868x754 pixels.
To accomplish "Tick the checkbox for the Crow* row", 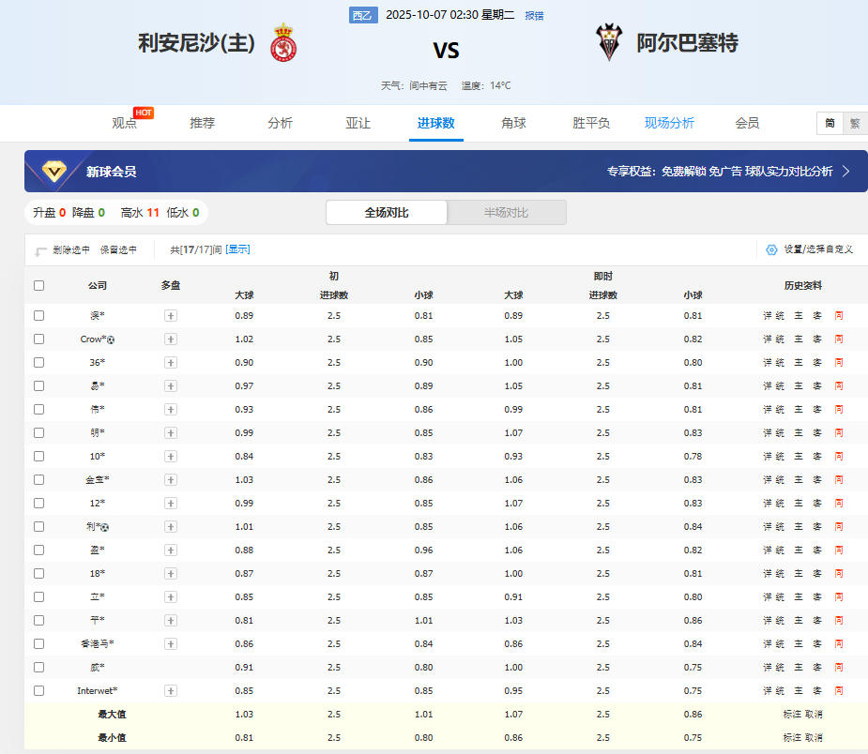I will pyautogui.click(x=38, y=339).
